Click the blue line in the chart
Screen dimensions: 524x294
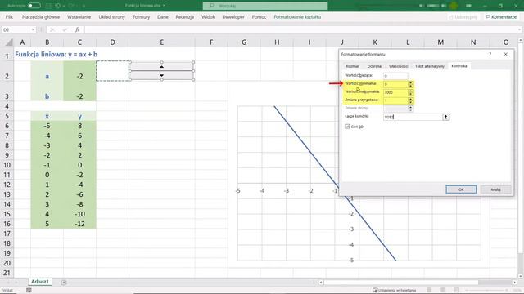(x=311, y=154)
